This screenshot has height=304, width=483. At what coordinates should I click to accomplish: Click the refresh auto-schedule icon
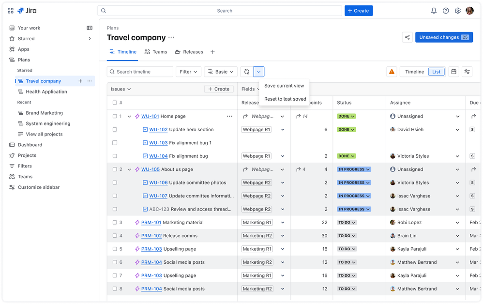coord(246,72)
